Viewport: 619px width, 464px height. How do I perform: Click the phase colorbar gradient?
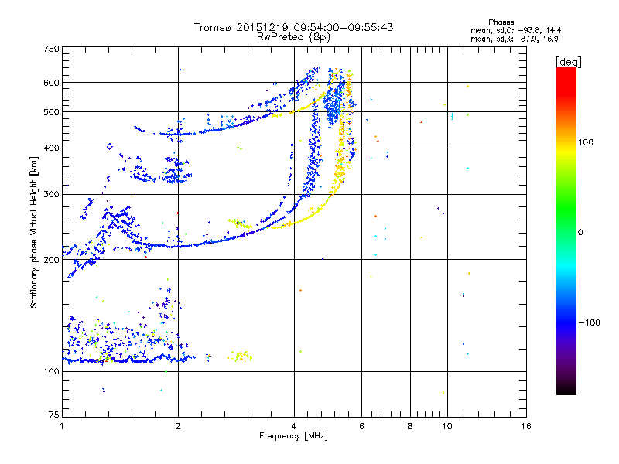(x=566, y=230)
